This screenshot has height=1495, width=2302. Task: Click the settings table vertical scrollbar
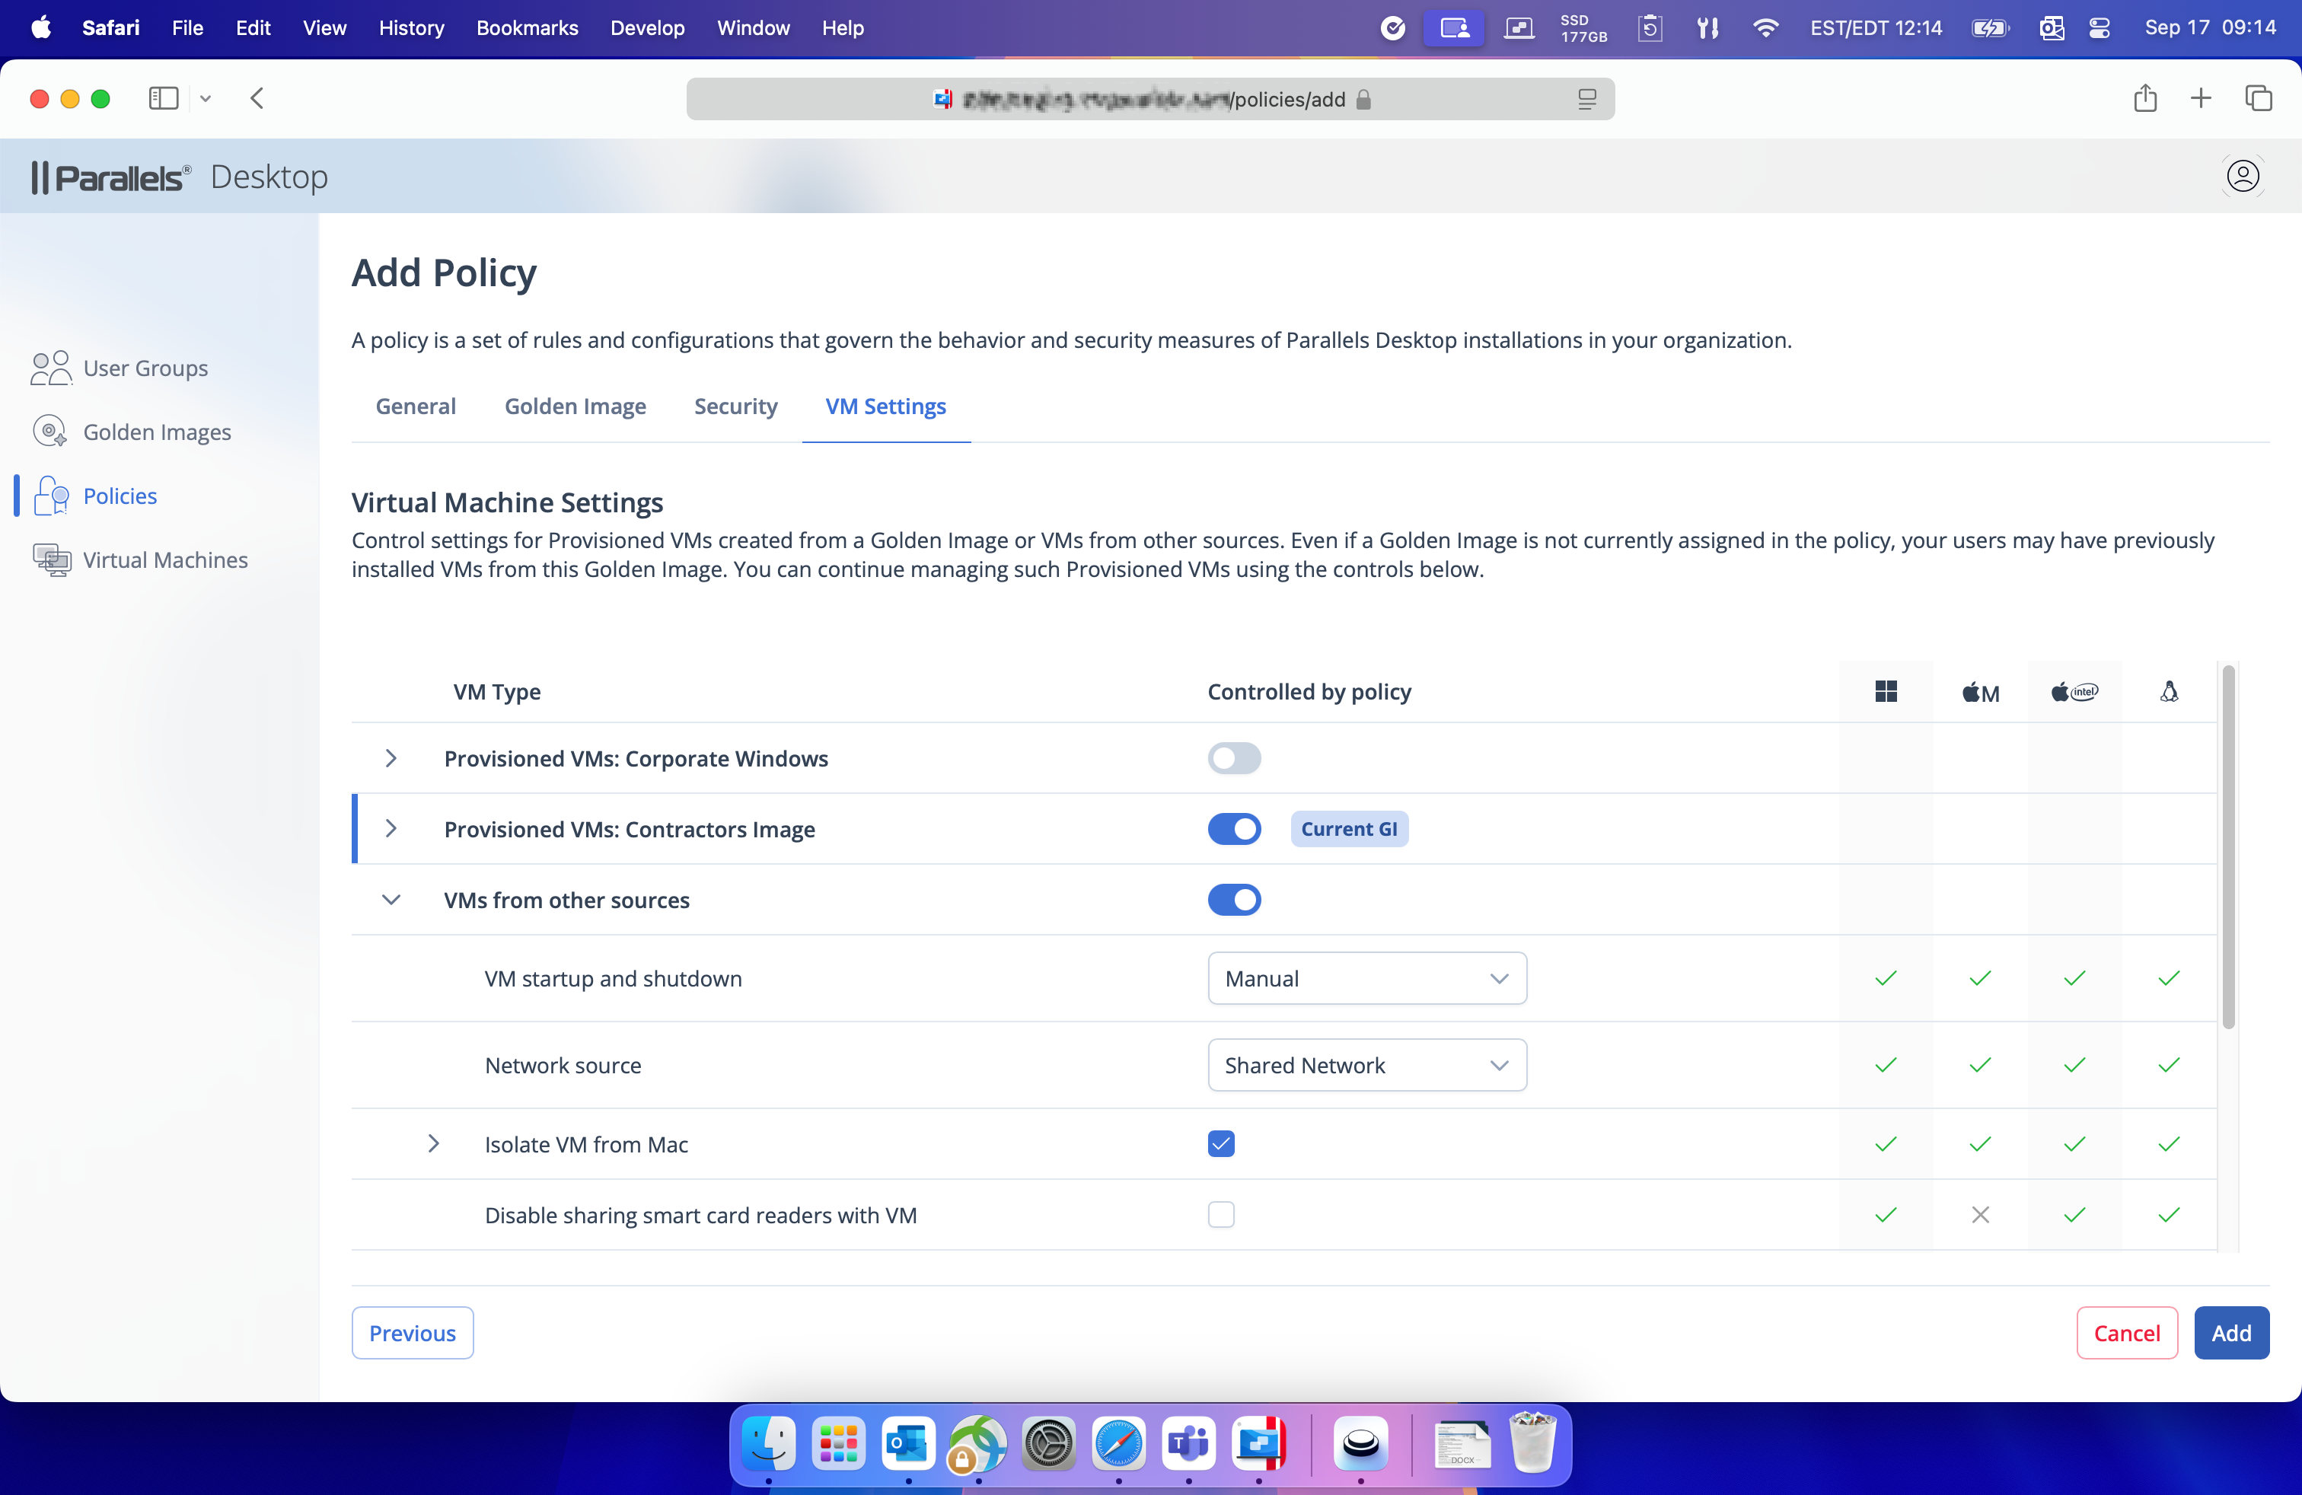(x=2228, y=847)
